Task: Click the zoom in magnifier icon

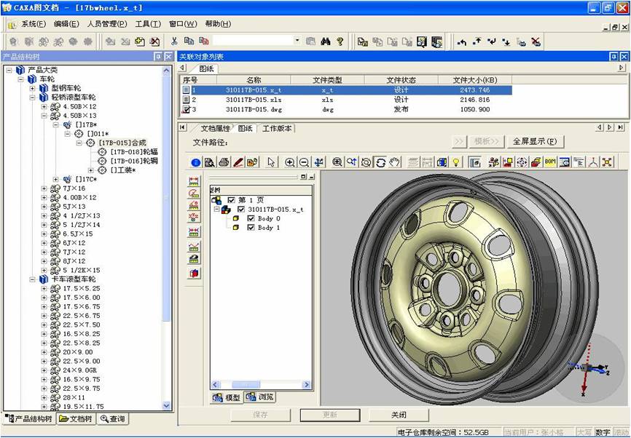Action: click(290, 162)
